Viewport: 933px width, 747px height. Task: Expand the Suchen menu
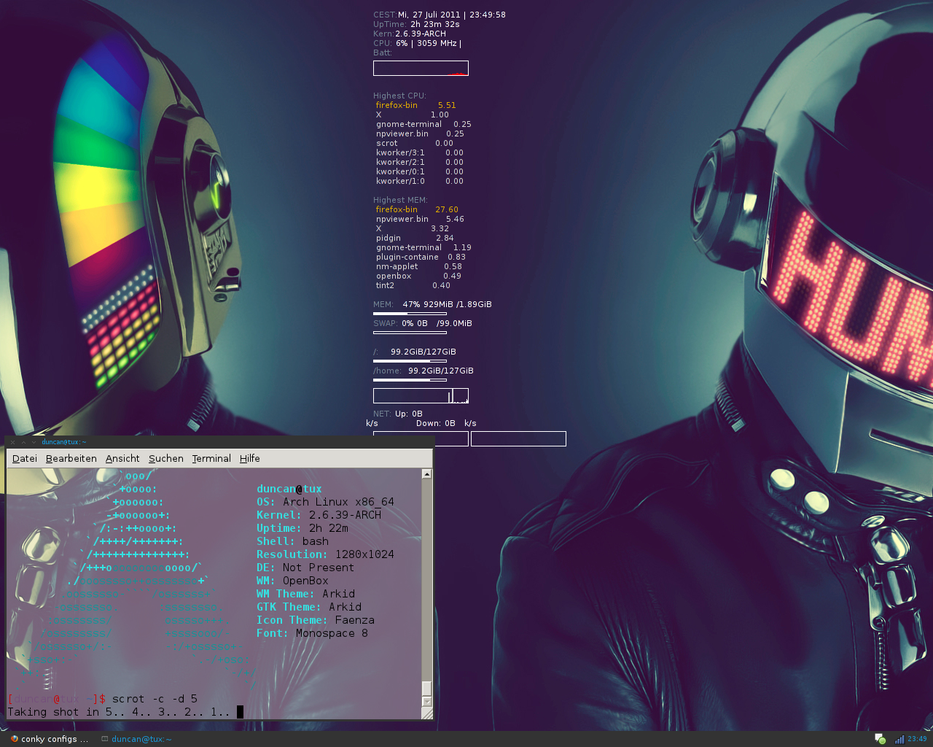point(166,458)
